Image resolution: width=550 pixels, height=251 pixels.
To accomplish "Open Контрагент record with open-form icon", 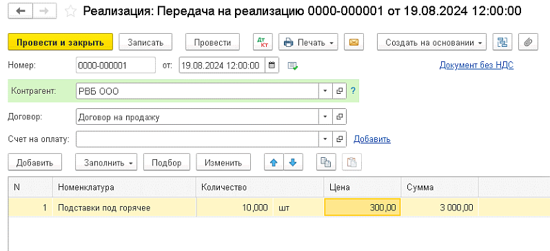I will pos(339,91).
